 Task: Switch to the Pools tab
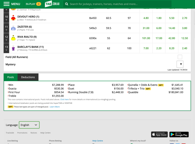click(11, 77)
